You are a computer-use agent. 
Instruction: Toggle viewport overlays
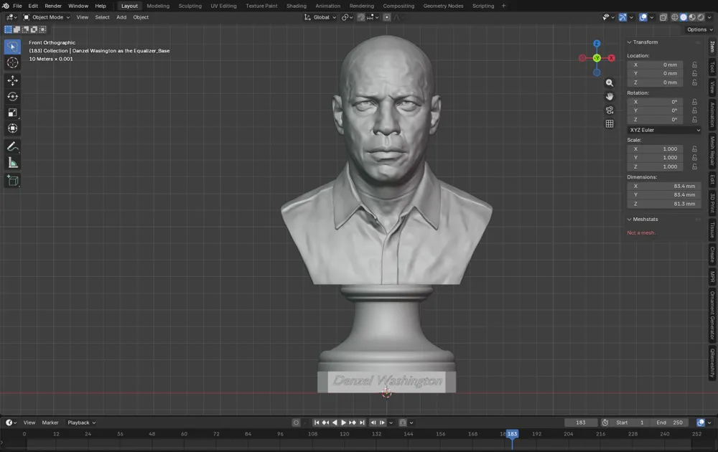pos(643,17)
